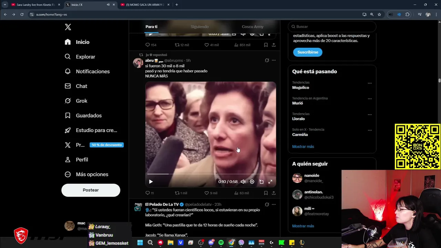Open the Chrome extensions puzzle icon

coord(408,14)
